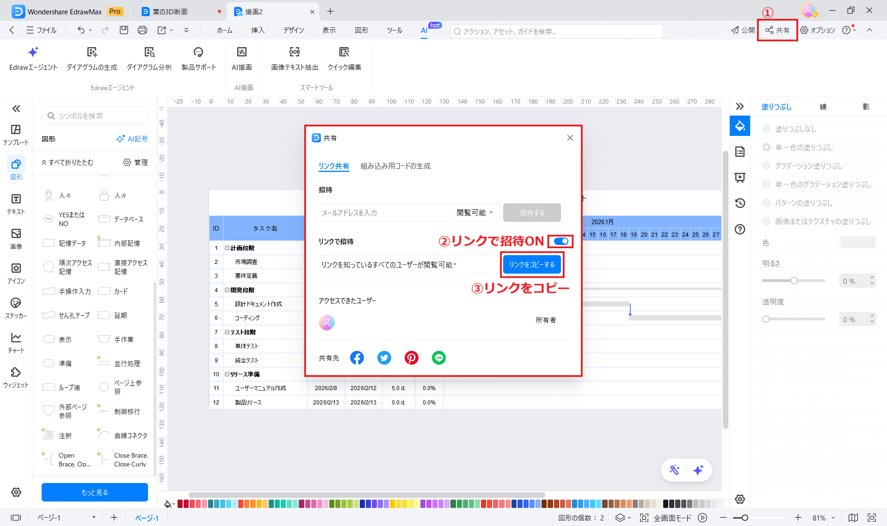Open the 挿入 menu tab
The image size is (887, 526).
click(x=257, y=30)
